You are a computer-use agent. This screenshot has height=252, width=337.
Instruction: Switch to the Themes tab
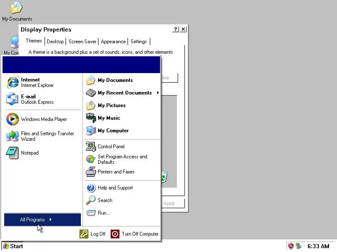pos(34,41)
